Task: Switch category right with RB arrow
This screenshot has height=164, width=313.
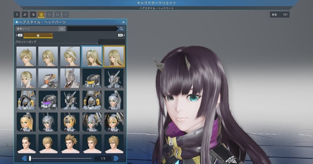Action: click(x=121, y=35)
